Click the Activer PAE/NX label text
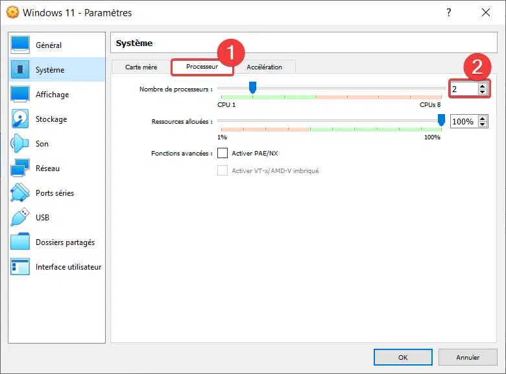The width and height of the screenshot is (506, 374). (x=254, y=153)
